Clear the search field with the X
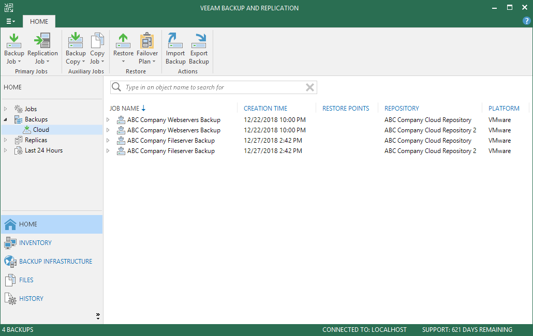 click(x=309, y=87)
